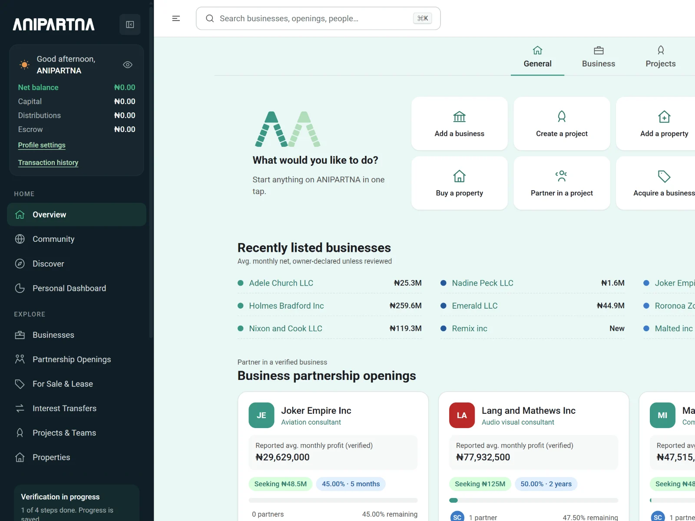Open Interest Transfers arrows icon
The image size is (695, 521).
click(x=20, y=408)
